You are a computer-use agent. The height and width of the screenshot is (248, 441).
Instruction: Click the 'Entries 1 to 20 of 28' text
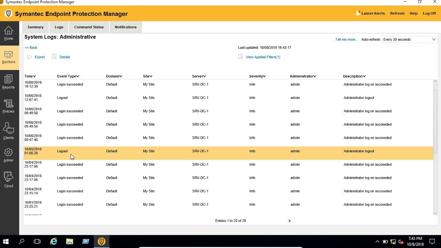pyautogui.click(x=230, y=221)
